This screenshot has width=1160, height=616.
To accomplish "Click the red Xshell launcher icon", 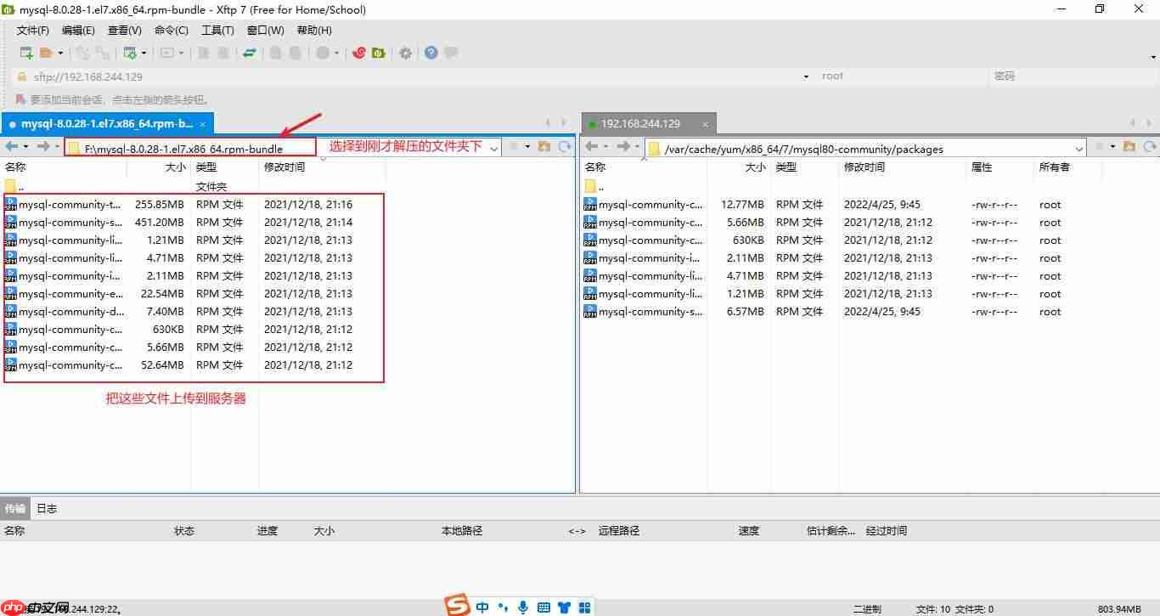I will (x=358, y=53).
